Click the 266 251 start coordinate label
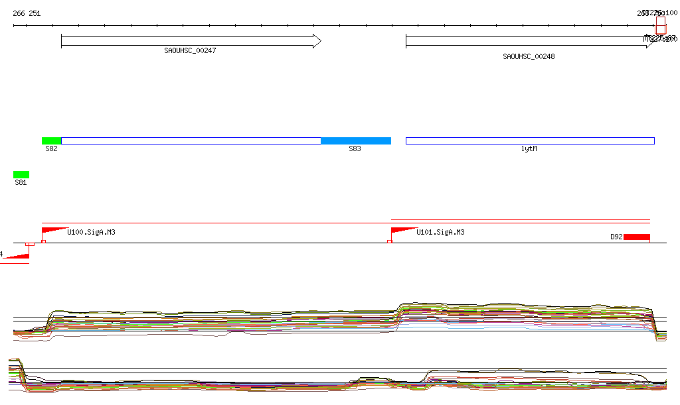 [27, 13]
